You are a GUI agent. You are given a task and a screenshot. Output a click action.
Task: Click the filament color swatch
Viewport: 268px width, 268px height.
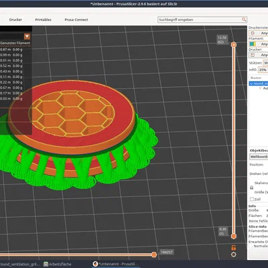(253, 44)
